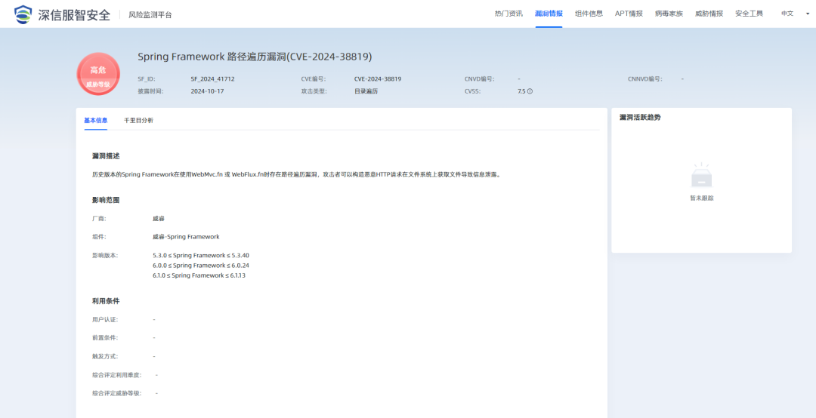Click the affected version line ending 5.3.40
The height and width of the screenshot is (418, 816).
pyautogui.click(x=201, y=255)
